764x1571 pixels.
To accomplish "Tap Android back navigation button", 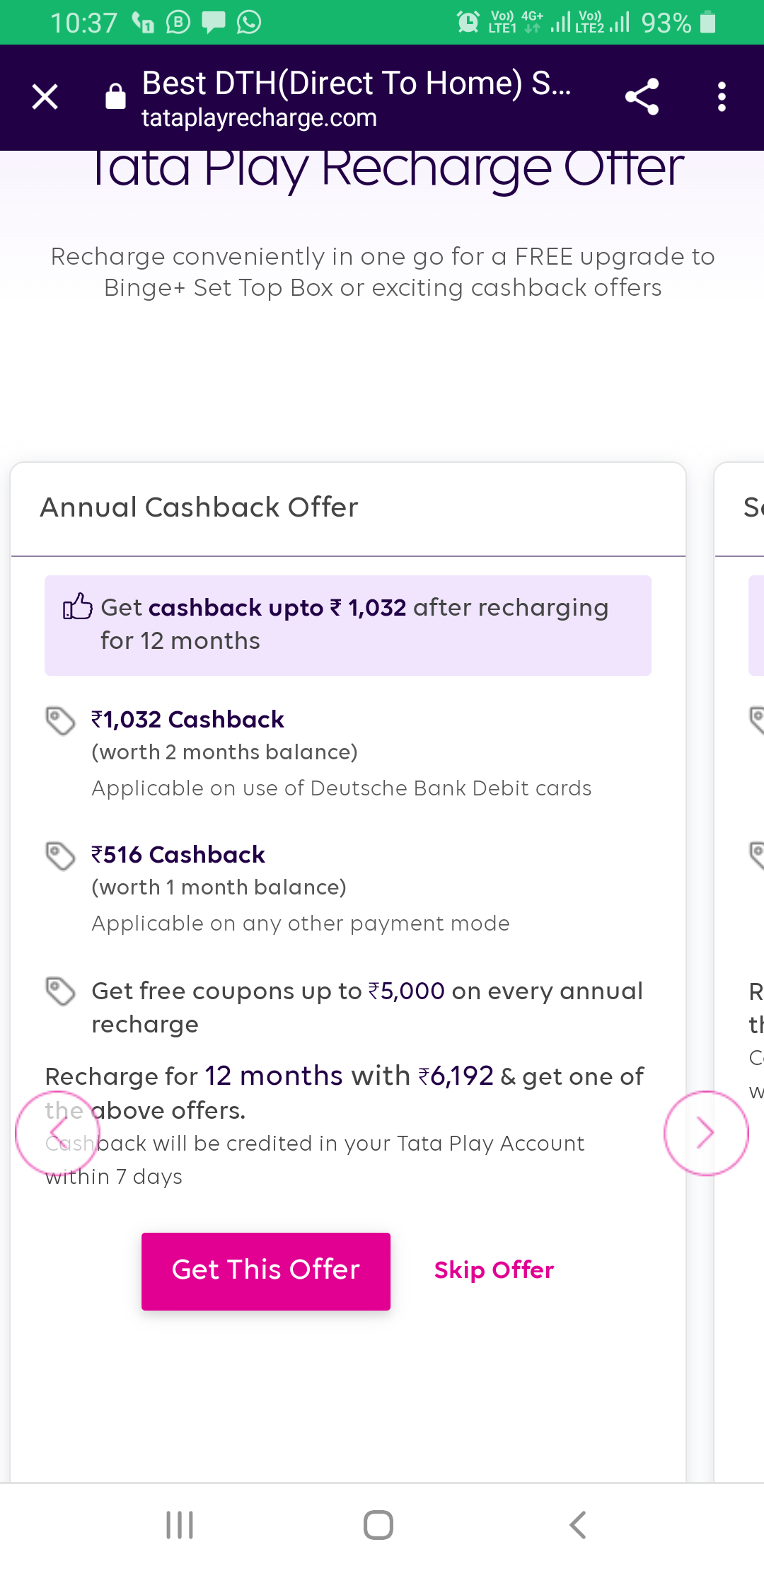I will pyautogui.click(x=577, y=1525).
